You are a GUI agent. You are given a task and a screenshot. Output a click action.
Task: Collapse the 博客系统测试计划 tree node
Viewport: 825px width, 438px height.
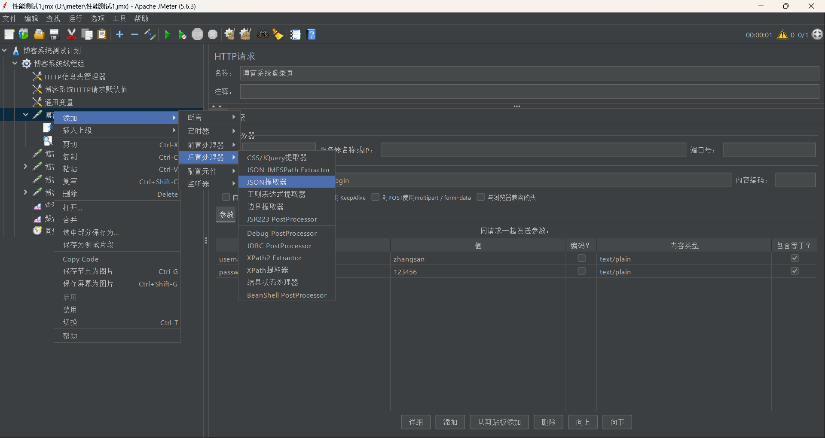click(x=5, y=50)
